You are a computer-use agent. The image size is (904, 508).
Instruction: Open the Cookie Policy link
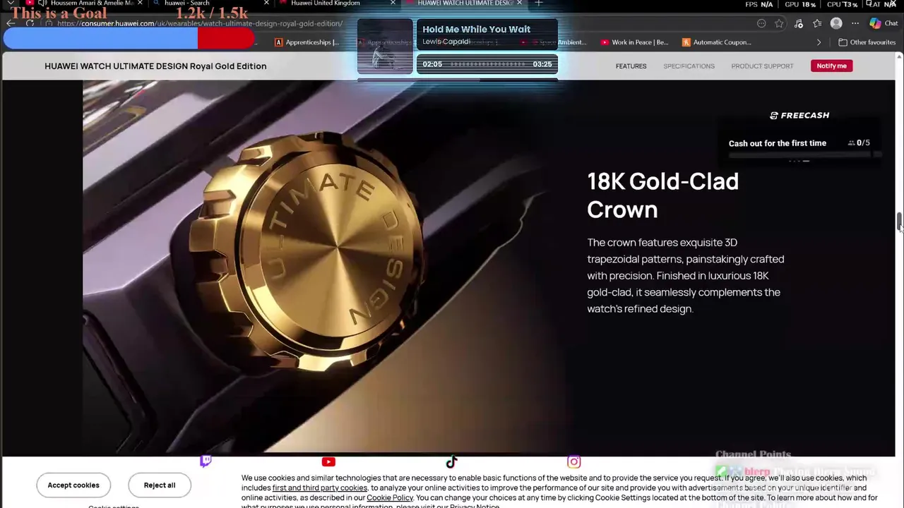click(390, 497)
